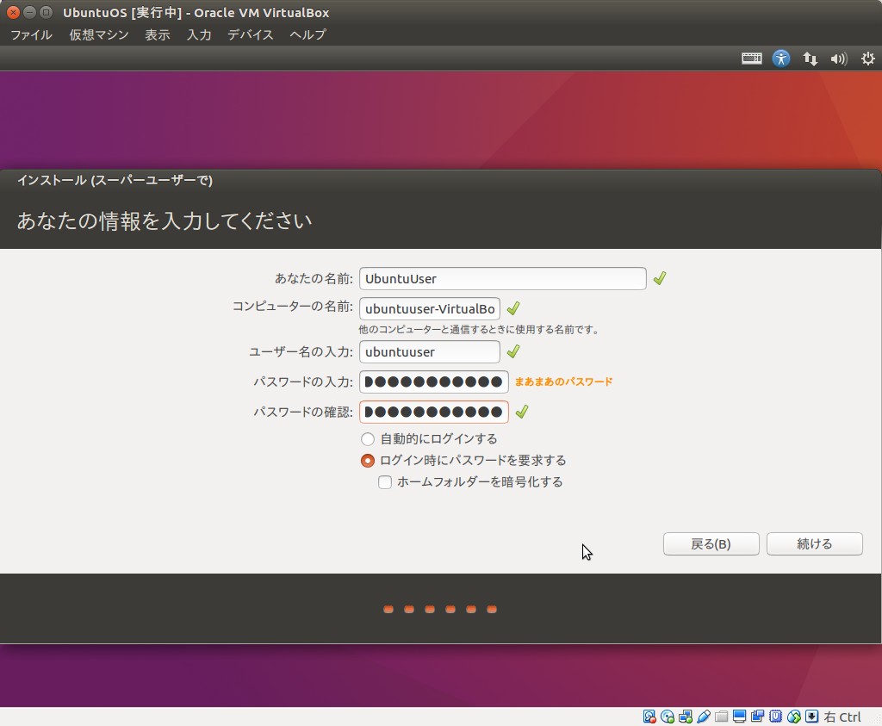The width and height of the screenshot is (882, 726).
Task: Open the sound volume indicator
Action: point(839,59)
